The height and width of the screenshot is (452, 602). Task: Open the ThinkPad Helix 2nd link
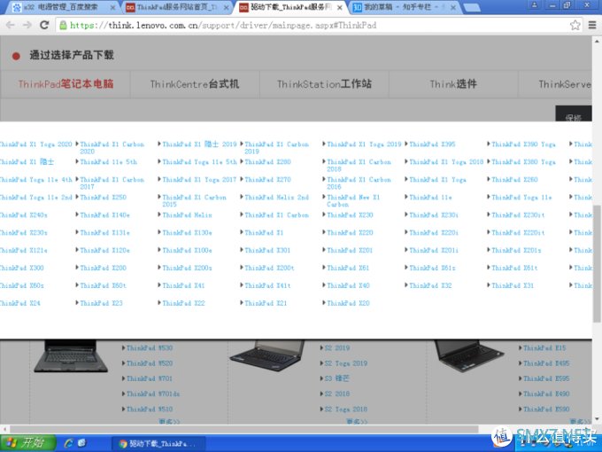pos(276,197)
